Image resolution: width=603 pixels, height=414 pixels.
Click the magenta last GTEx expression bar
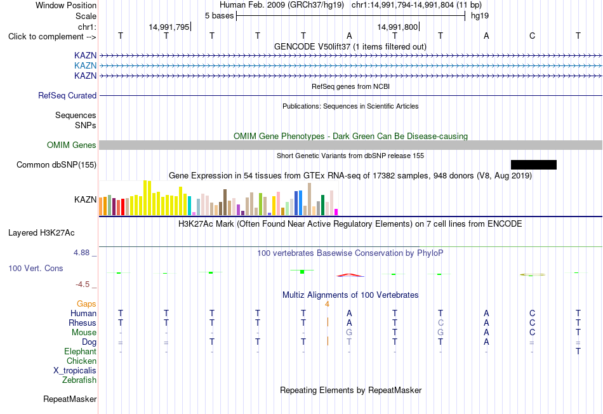point(336,212)
